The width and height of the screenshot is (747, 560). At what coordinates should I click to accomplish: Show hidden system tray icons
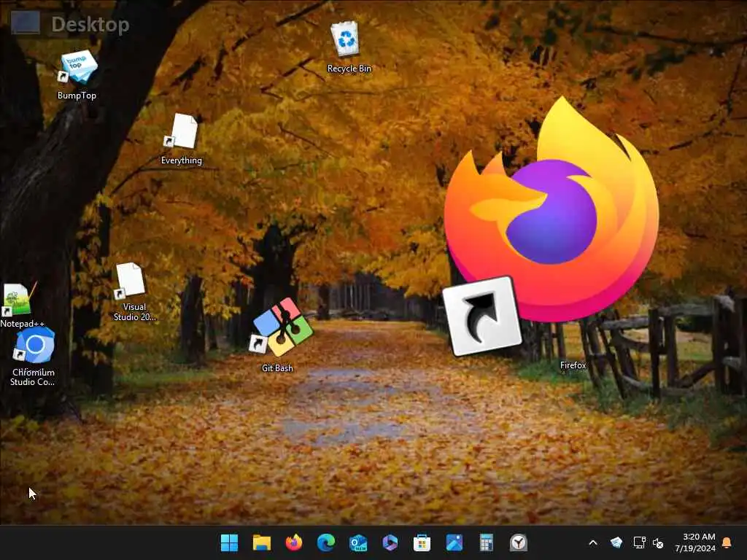[593, 542]
